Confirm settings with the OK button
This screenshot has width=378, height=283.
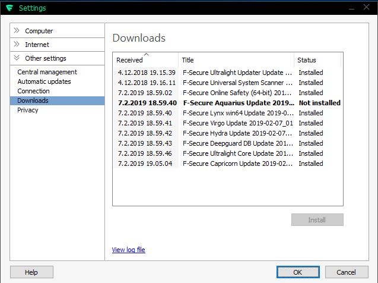click(x=298, y=272)
